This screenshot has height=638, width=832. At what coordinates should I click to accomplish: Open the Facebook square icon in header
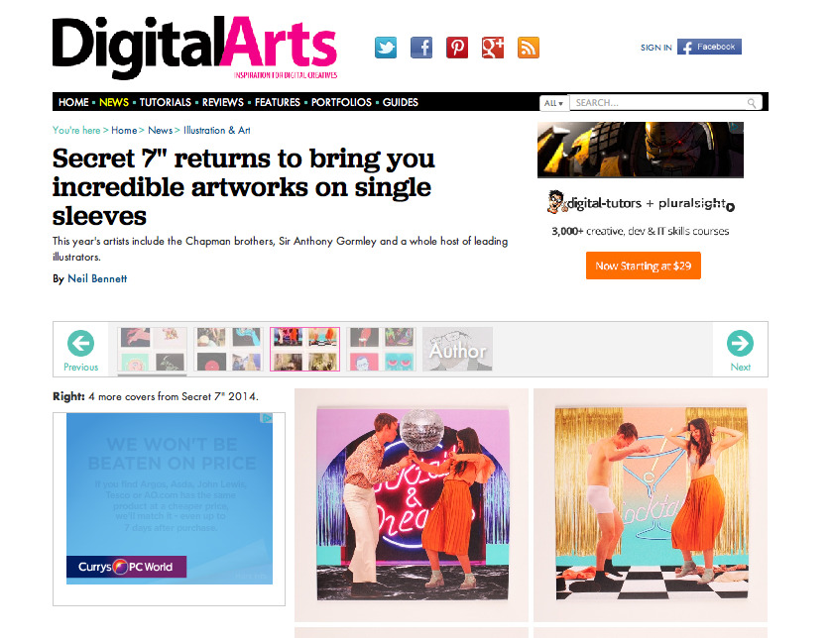[421, 48]
